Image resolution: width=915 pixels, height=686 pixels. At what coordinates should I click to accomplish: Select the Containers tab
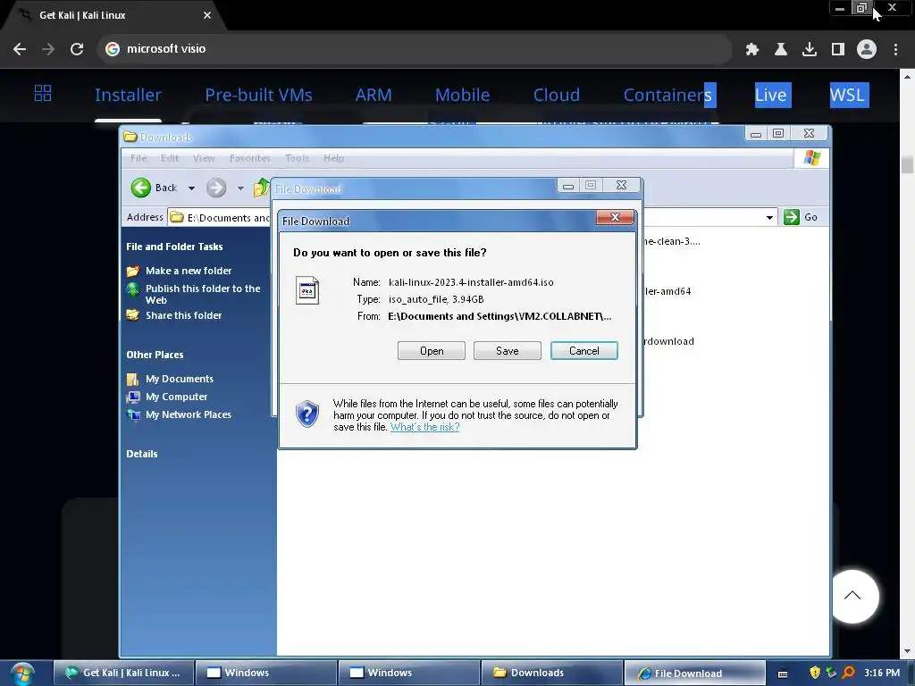click(x=668, y=95)
